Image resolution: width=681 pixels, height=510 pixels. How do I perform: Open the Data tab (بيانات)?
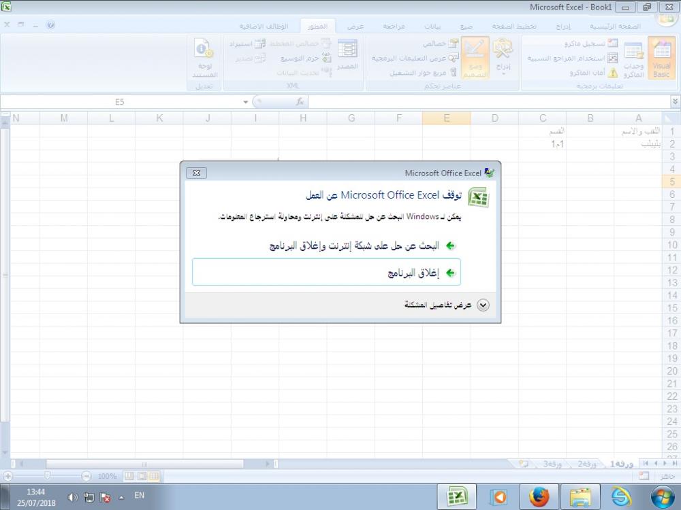(432, 27)
